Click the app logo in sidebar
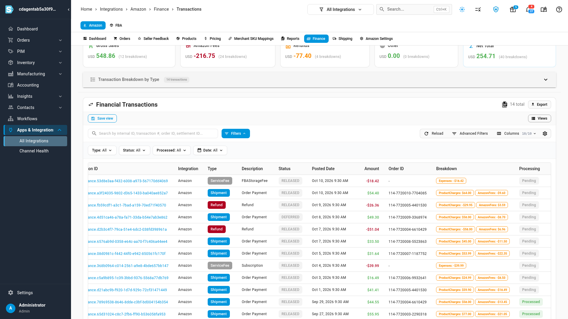This screenshot has width=568, height=319. tap(9, 9)
